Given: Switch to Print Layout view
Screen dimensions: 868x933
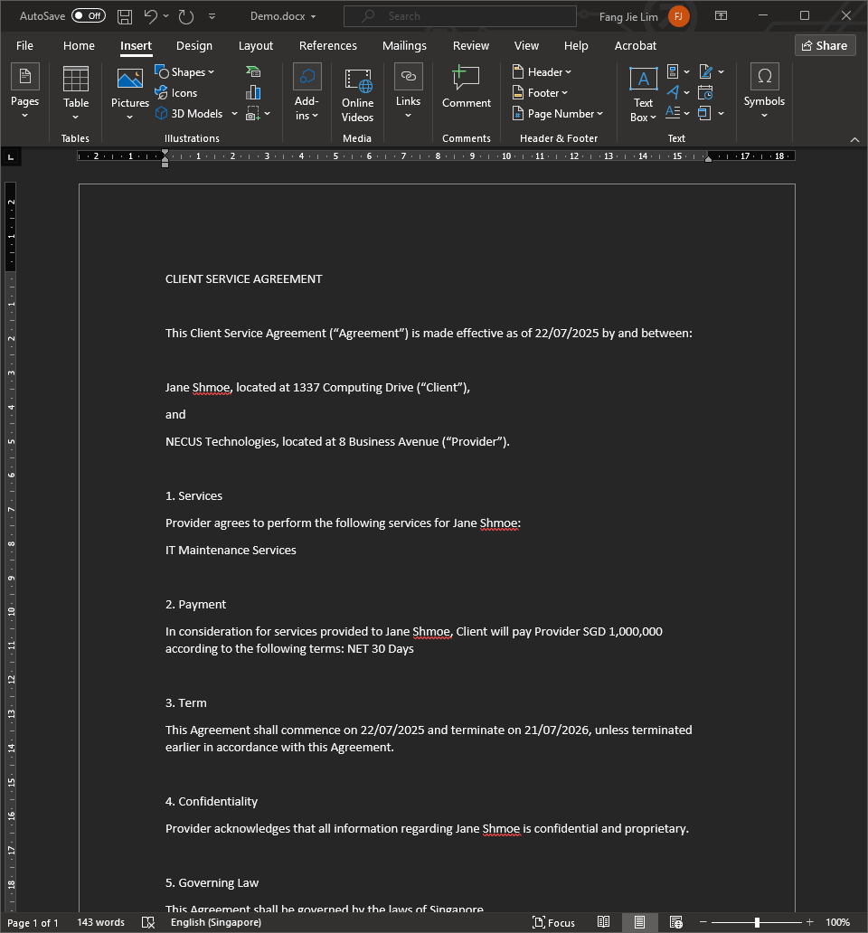Looking at the screenshot, I should (x=639, y=922).
